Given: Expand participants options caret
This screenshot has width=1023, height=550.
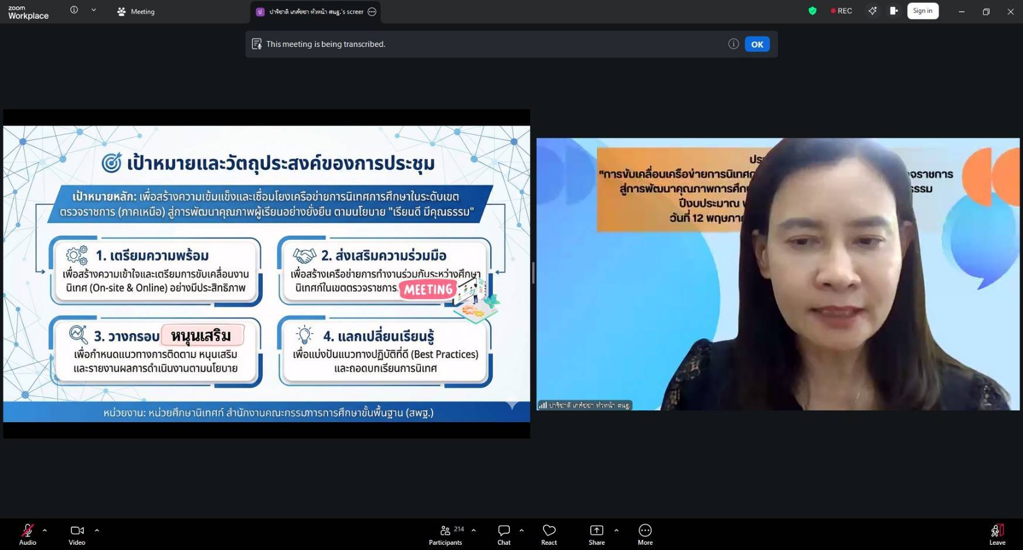Looking at the screenshot, I should point(474,530).
